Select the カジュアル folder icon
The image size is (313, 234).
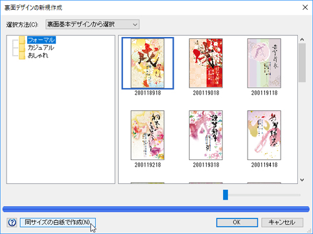pos(22,48)
